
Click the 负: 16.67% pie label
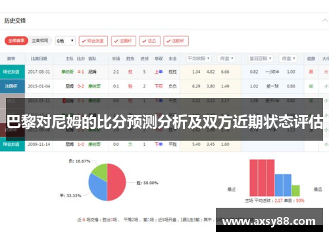80,161
